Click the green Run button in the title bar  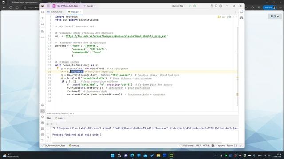pos(189,6)
